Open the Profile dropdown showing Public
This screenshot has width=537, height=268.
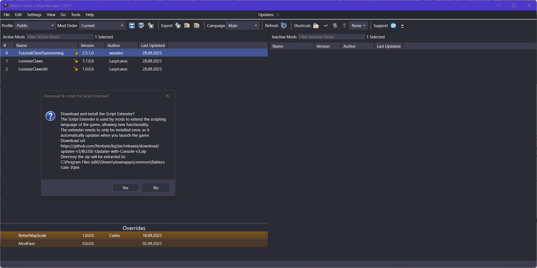click(x=35, y=25)
